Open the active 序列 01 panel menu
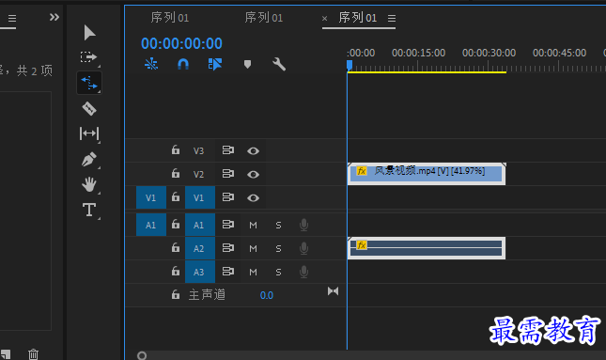 pyautogui.click(x=392, y=18)
